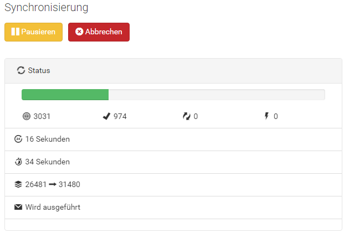Click the 26481 → 31480 range text
349x233 pixels.
(x=53, y=184)
